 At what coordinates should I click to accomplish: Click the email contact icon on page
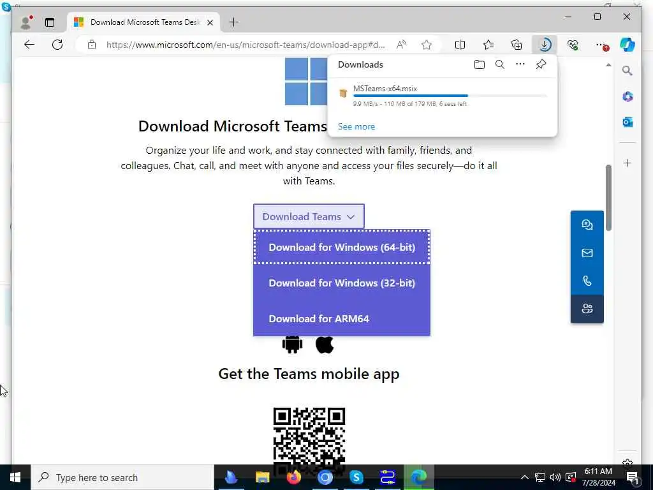coord(587,253)
